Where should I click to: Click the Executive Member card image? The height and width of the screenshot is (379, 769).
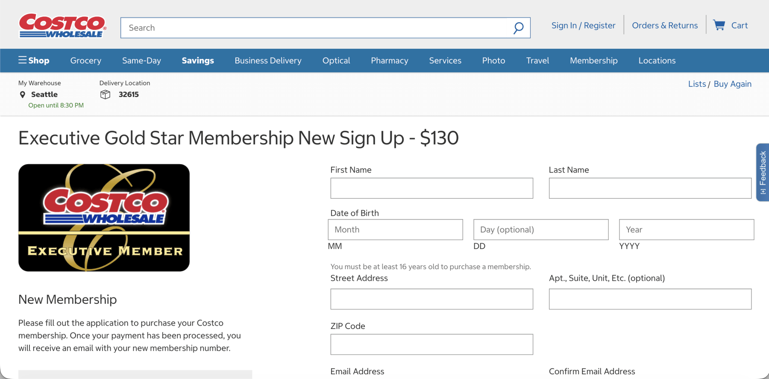pyautogui.click(x=104, y=217)
